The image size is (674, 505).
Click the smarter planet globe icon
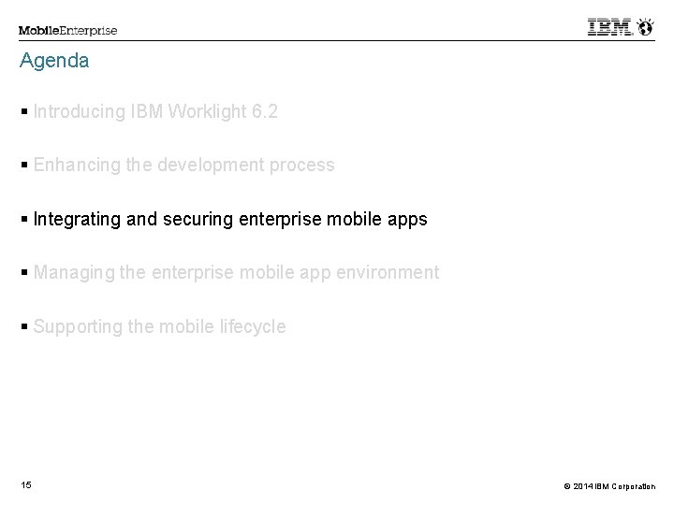(x=645, y=26)
